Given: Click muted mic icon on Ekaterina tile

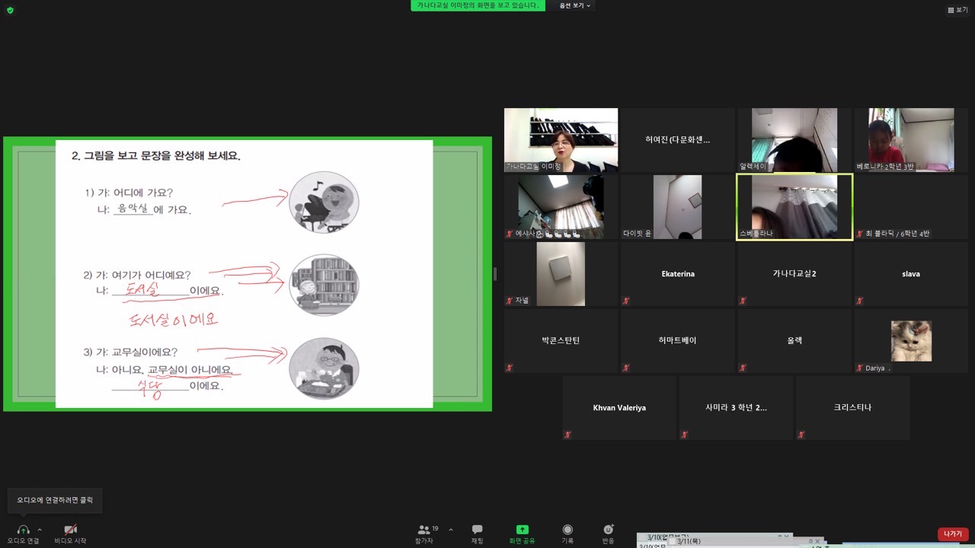Looking at the screenshot, I should pos(626,301).
